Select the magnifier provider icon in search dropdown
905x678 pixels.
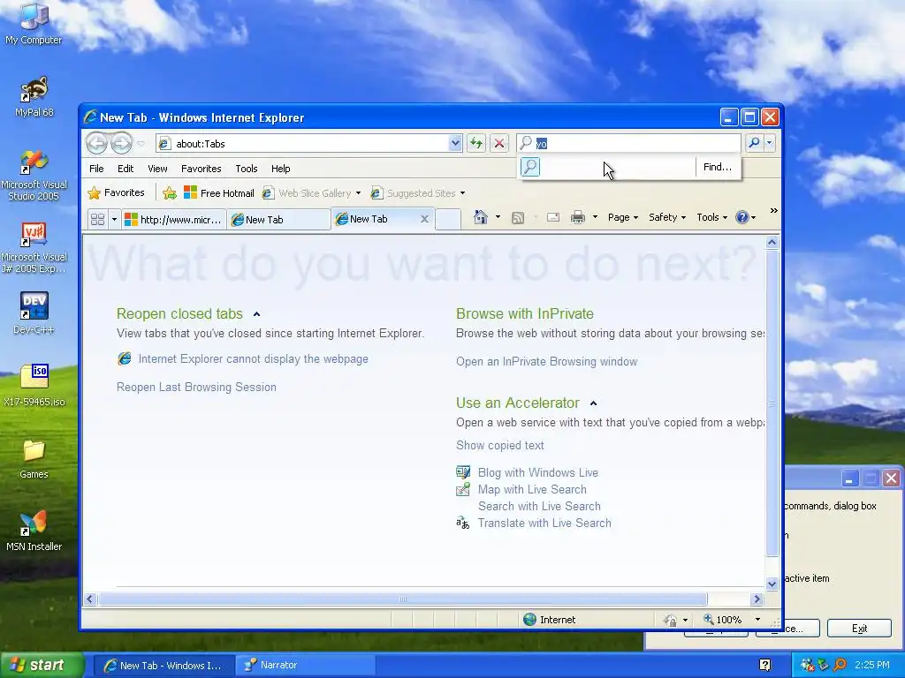point(530,167)
